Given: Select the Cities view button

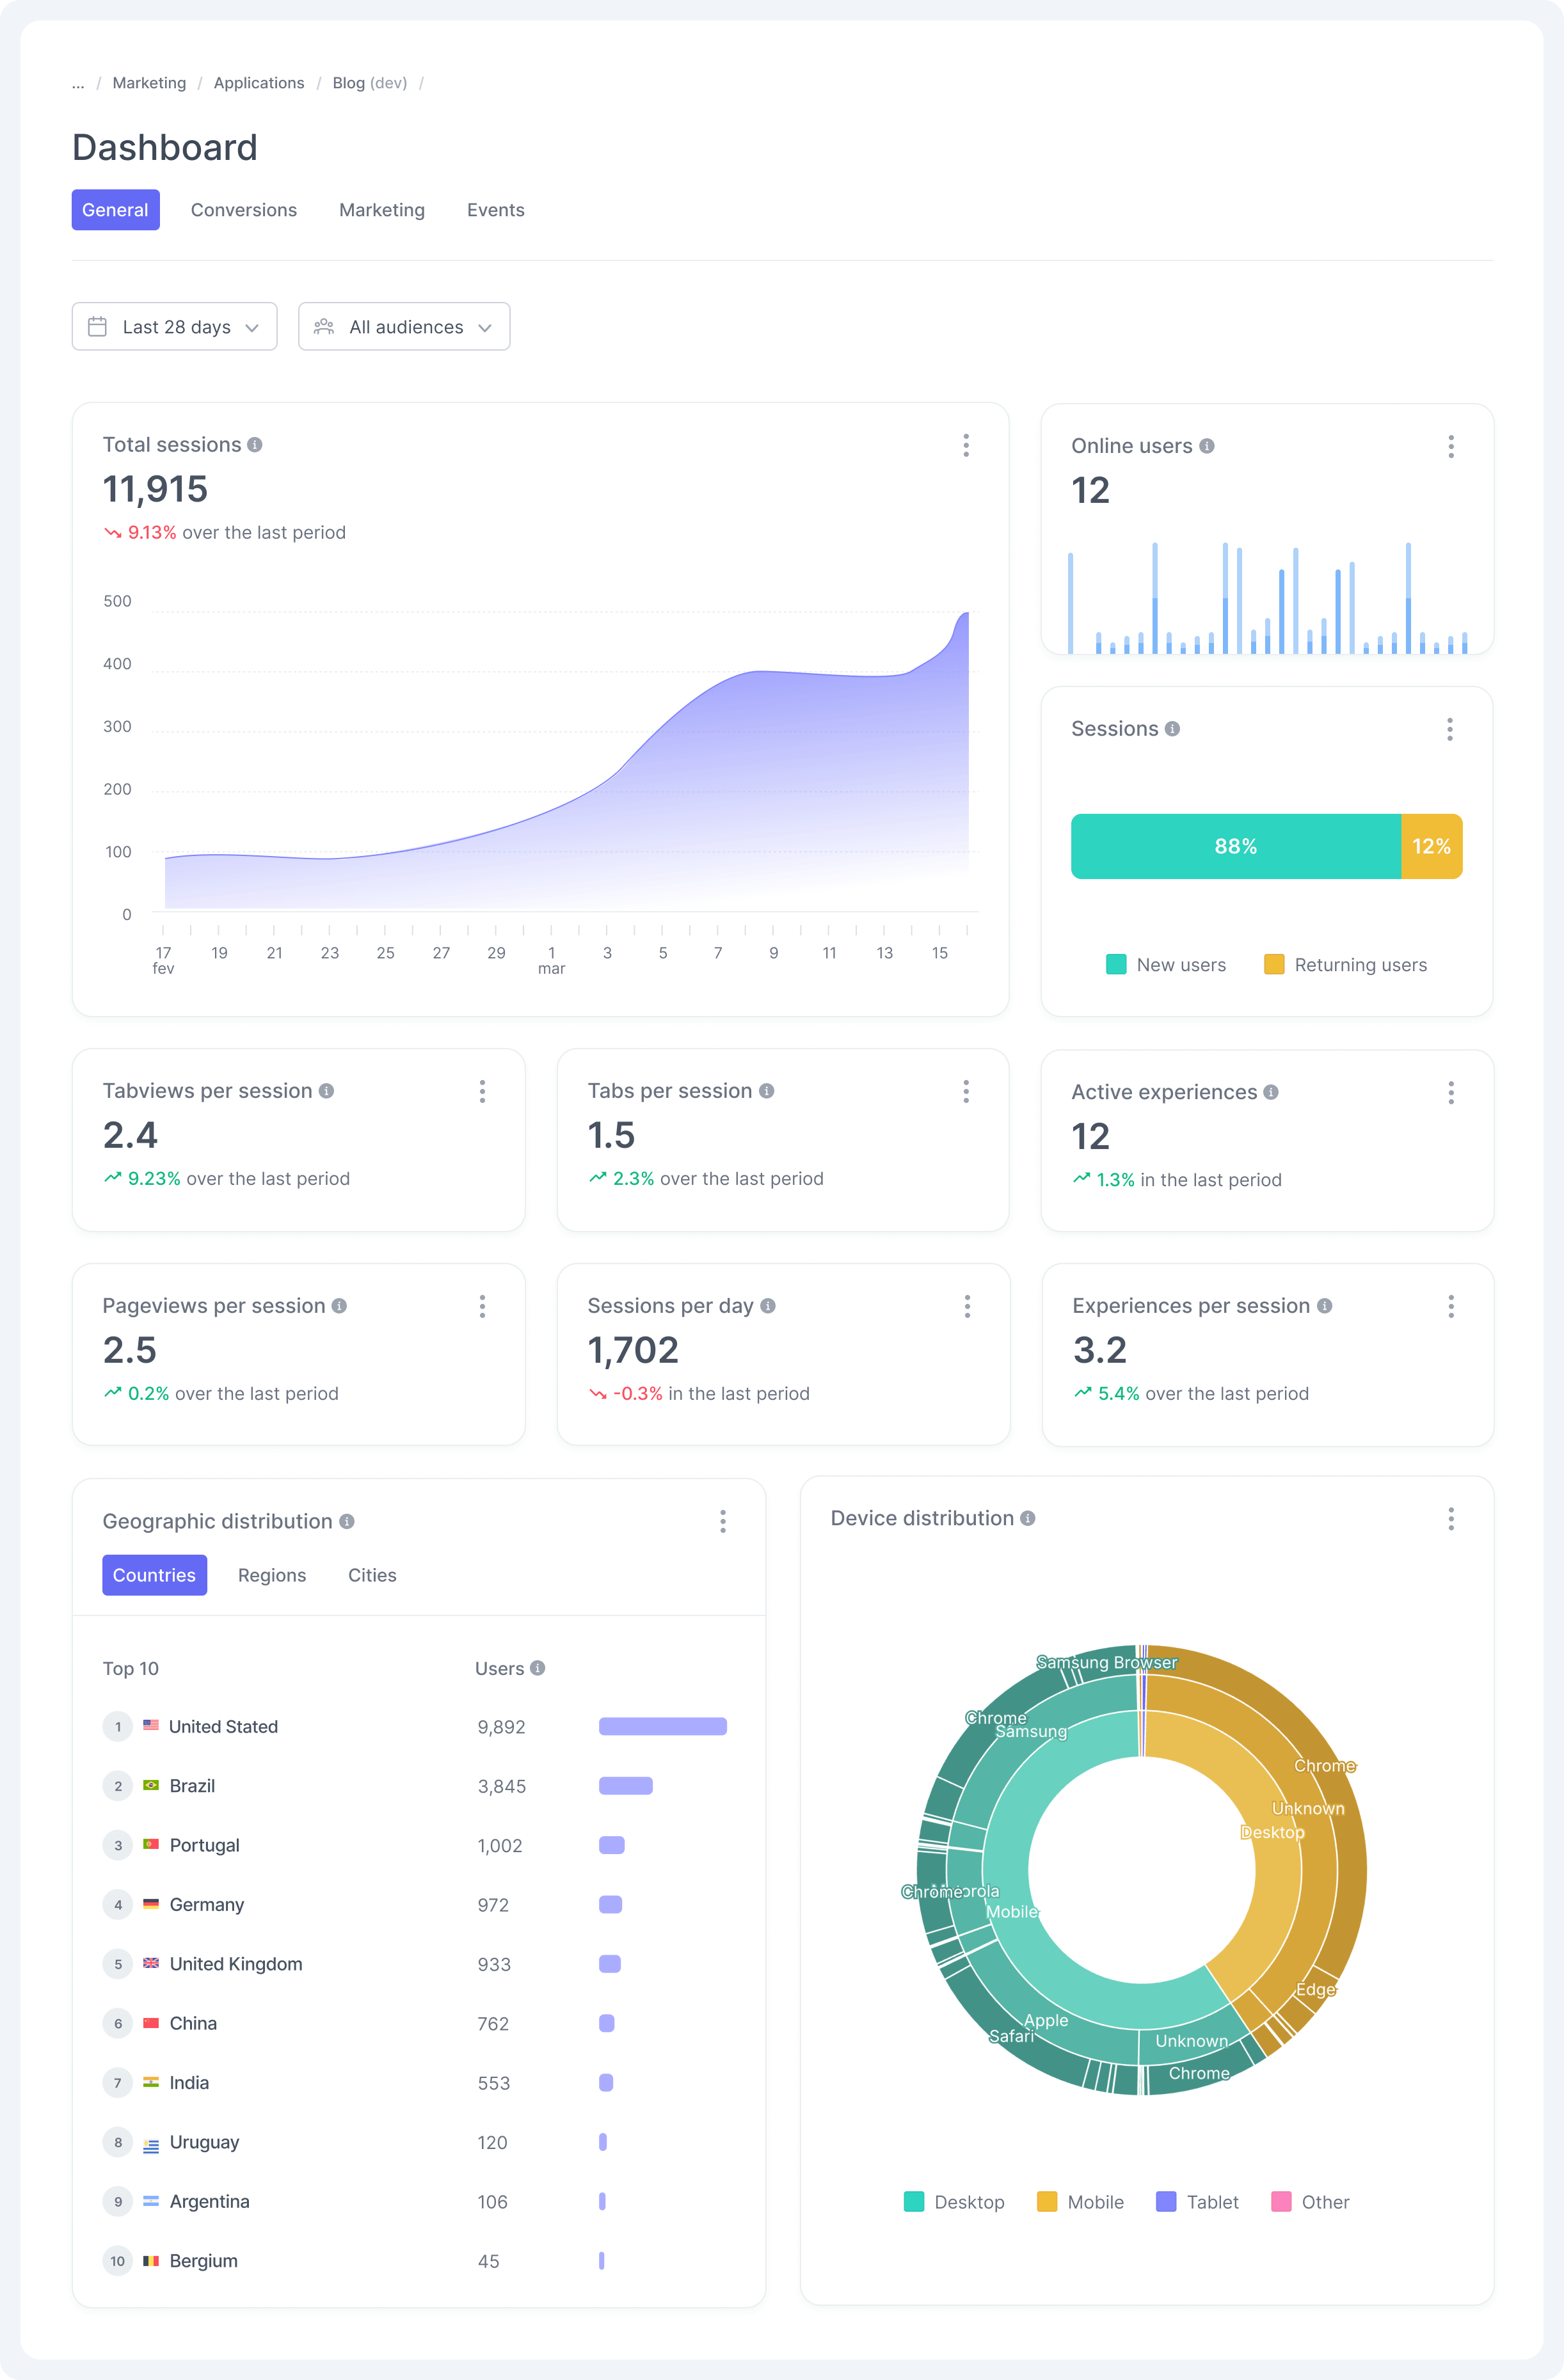Looking at the screenshot, I should (x=372, y=1575).
